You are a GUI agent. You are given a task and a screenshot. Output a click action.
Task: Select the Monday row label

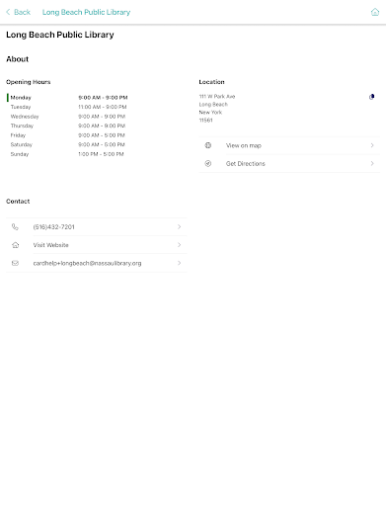21,98
